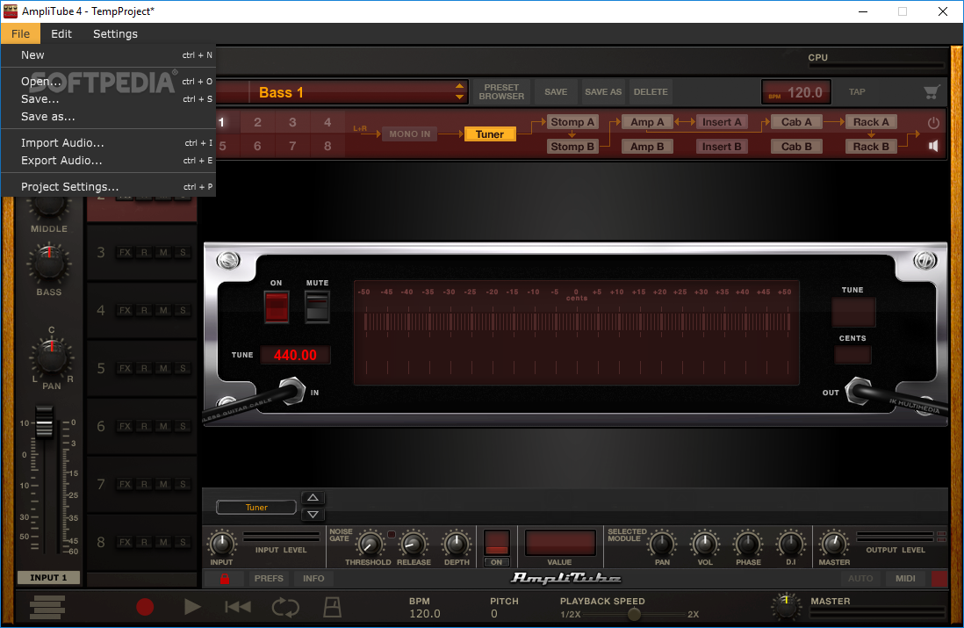Select the Rack A module
Screen dimensions: 964x628
871,122
